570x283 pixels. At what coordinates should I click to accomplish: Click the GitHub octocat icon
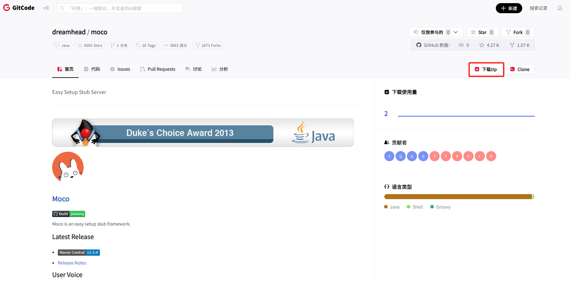(419, 45)
